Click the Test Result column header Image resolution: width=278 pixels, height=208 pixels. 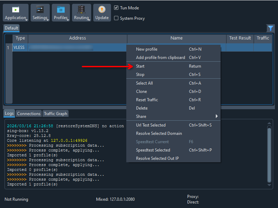click(x=240, y=38)
